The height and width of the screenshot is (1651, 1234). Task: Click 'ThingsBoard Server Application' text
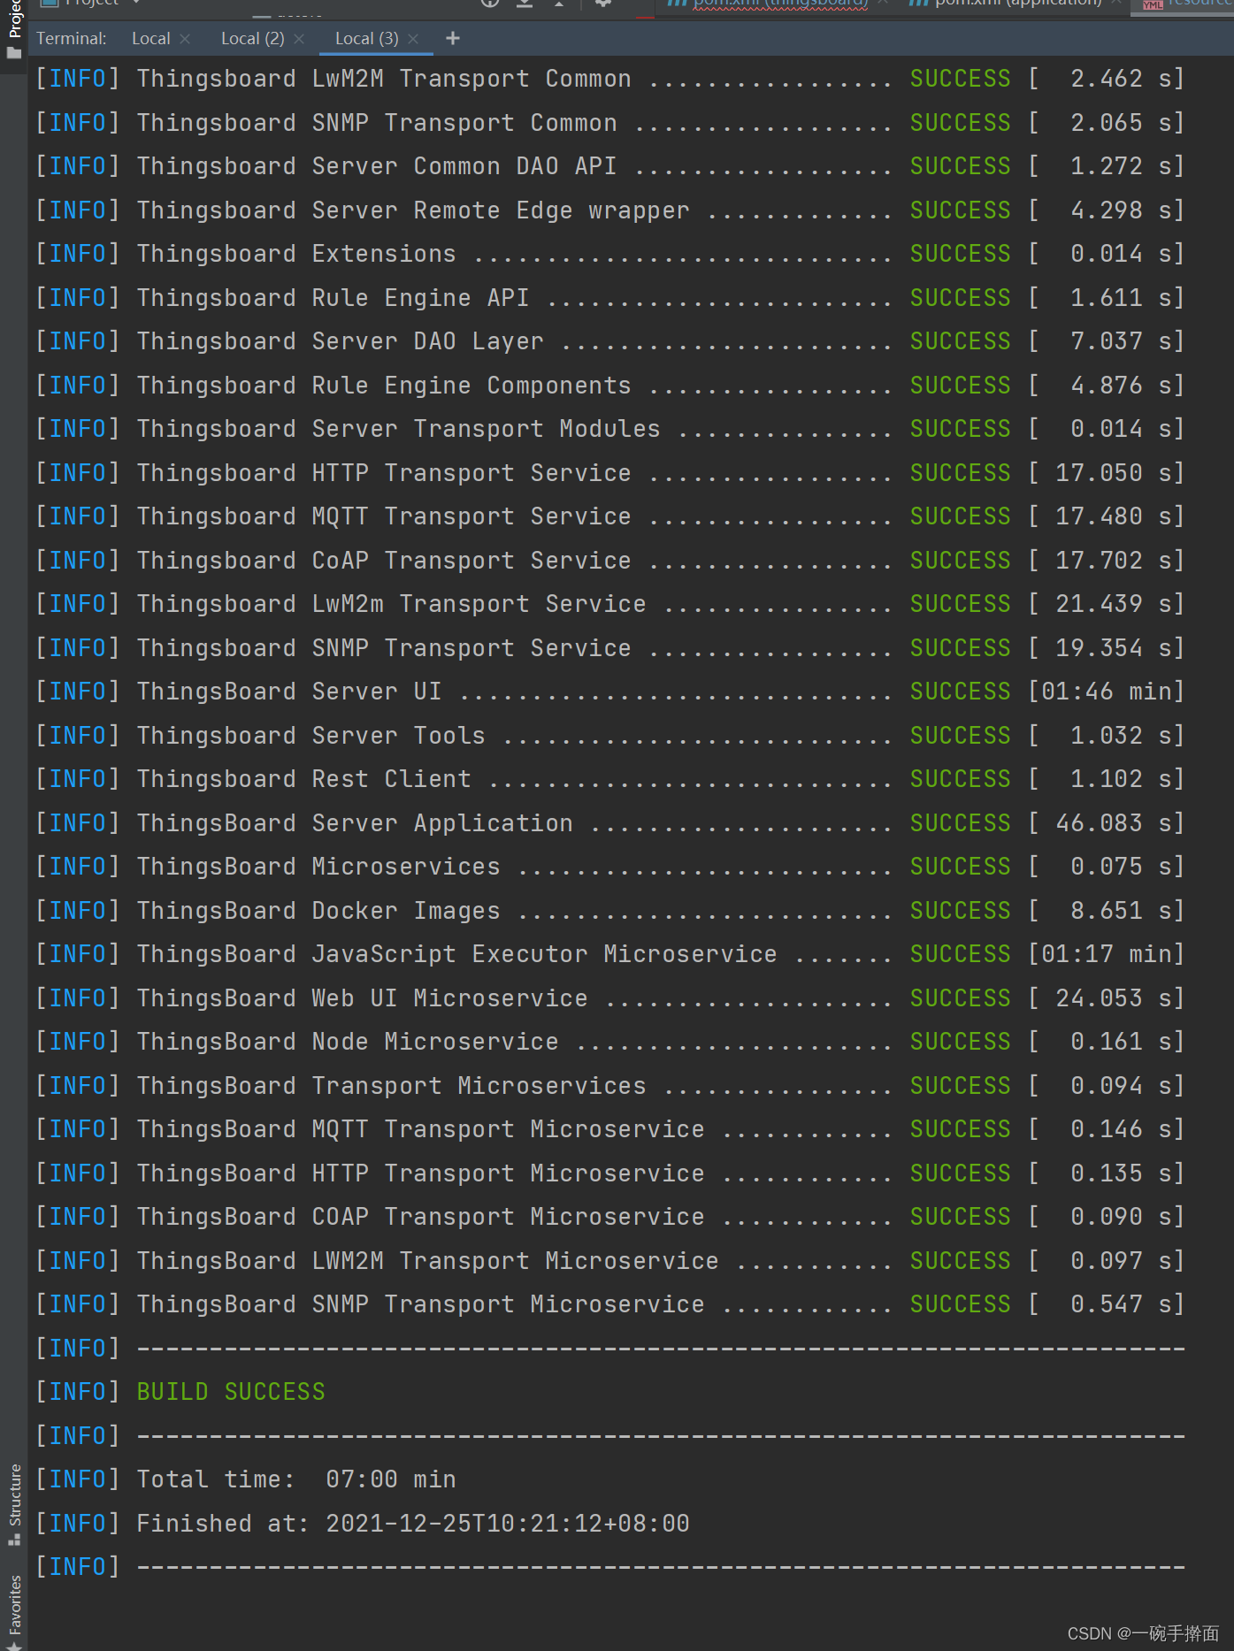(x=355, y=823)
